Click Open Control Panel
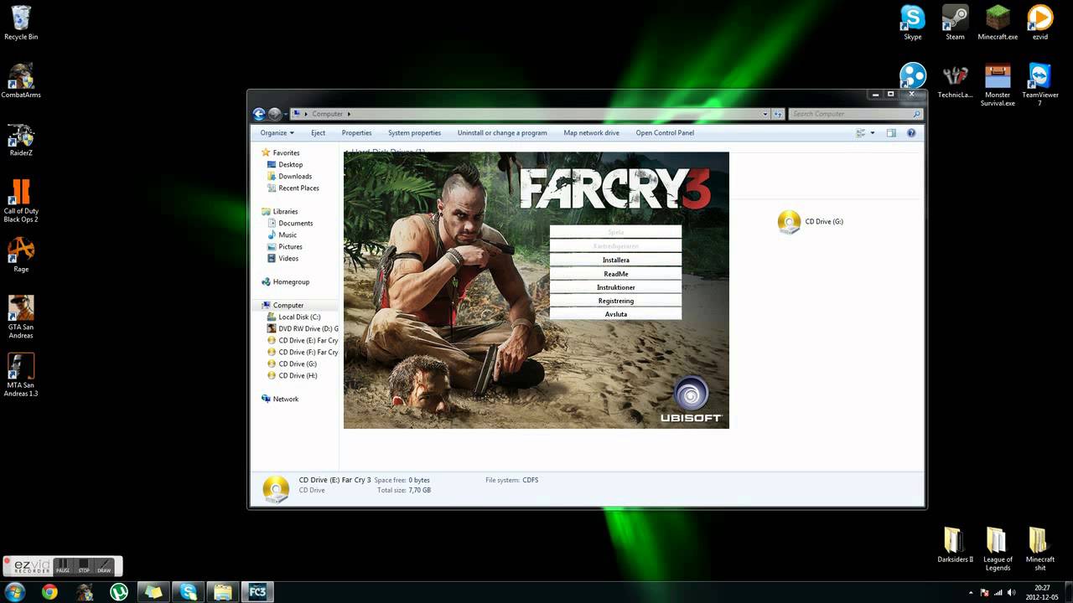This screenshot has height=603, width=1073. point(665,133)
